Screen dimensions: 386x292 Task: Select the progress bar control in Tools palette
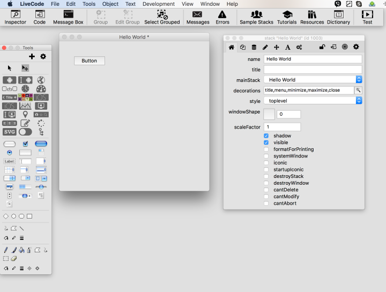(25, 187)
